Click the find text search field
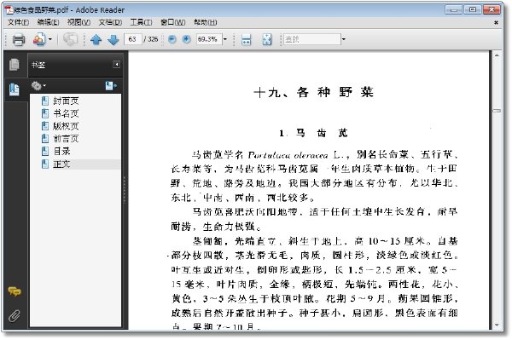This screenshot has height=340, width=512. [311, 39]
